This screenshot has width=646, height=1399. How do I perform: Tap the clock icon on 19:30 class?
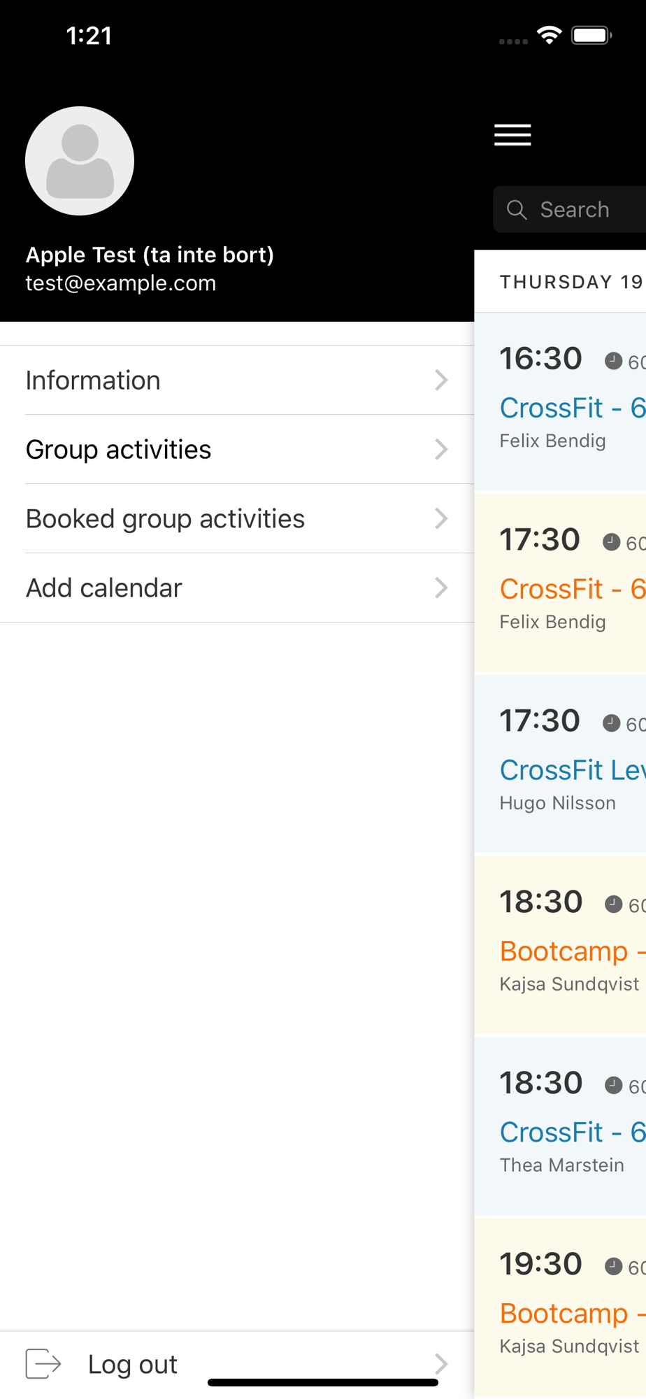pyautogui.click(x=613, y=1266)
